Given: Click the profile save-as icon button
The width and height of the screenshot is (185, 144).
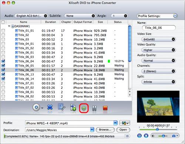Looking at the screenshot, I should click(x=125, y=123).
